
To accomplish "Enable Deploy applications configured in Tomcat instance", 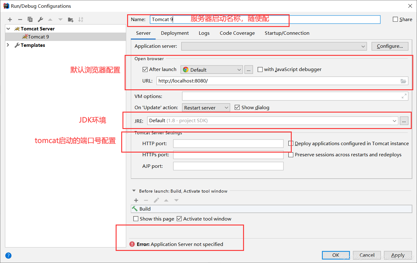I will pos(291,143).
